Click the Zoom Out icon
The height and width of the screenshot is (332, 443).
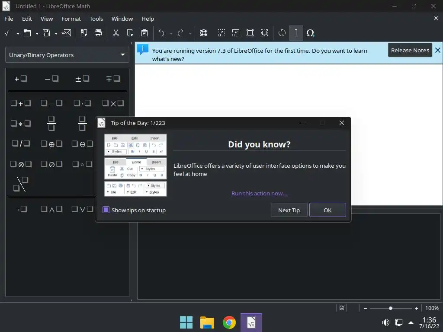(x=236, y=33)
